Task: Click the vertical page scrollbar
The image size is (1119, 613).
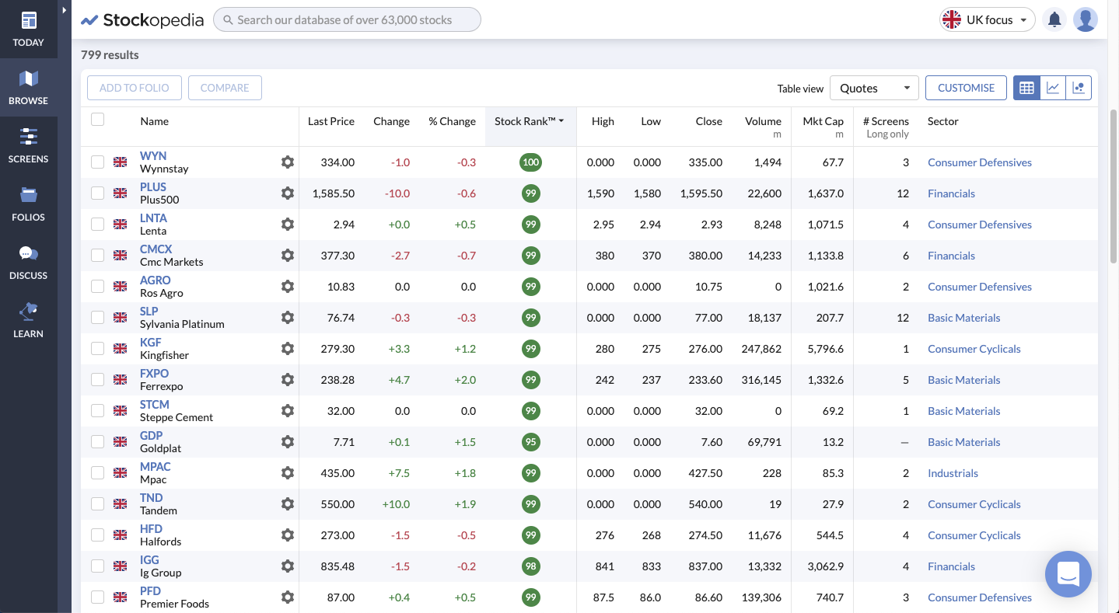Action: coord(1114,186)
